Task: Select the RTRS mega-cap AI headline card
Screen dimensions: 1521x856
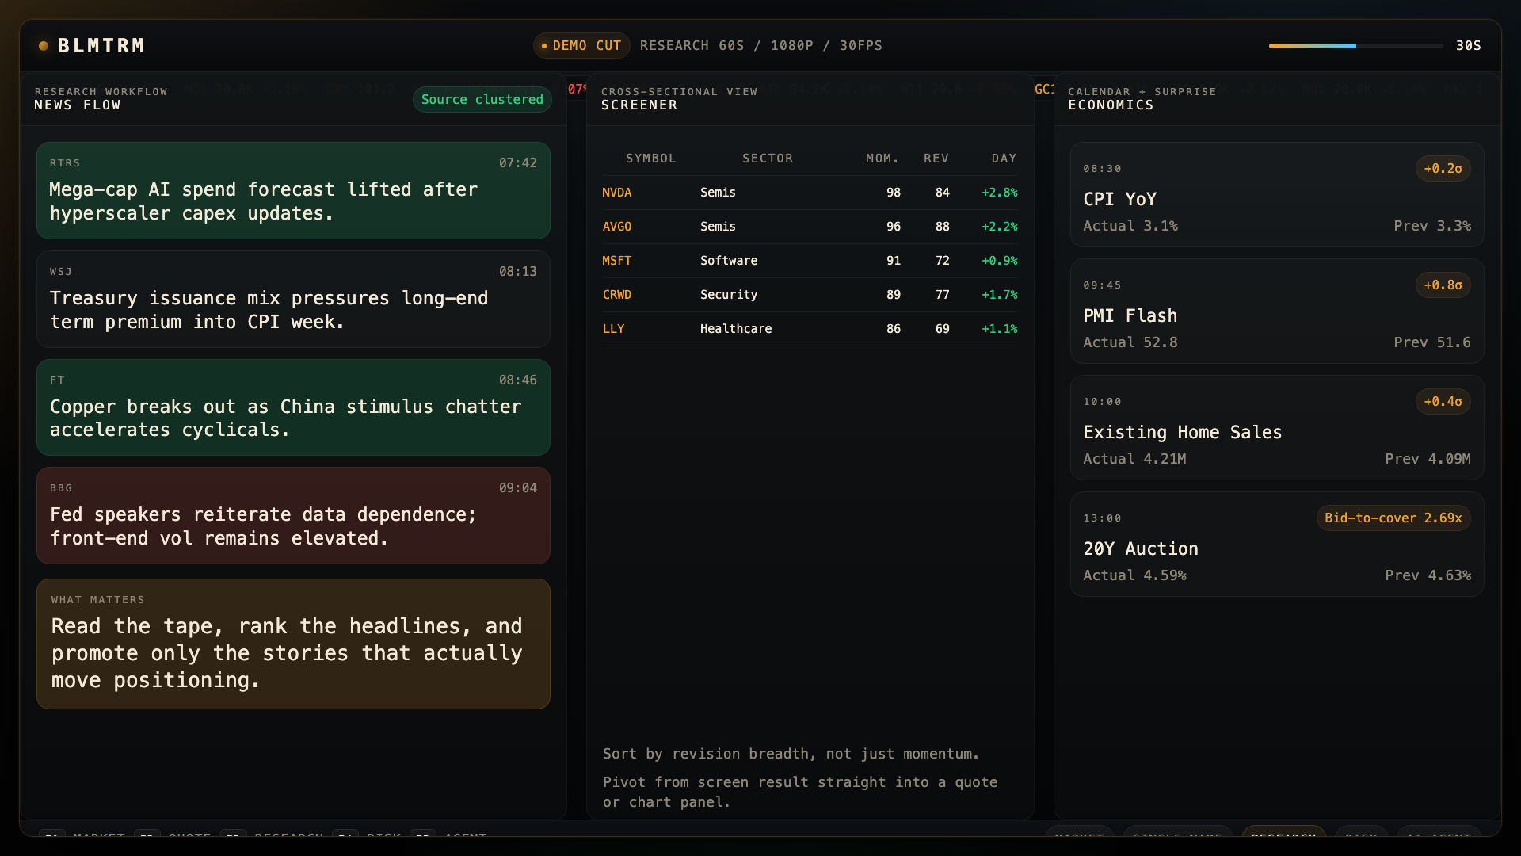Action: pos(293,190)
